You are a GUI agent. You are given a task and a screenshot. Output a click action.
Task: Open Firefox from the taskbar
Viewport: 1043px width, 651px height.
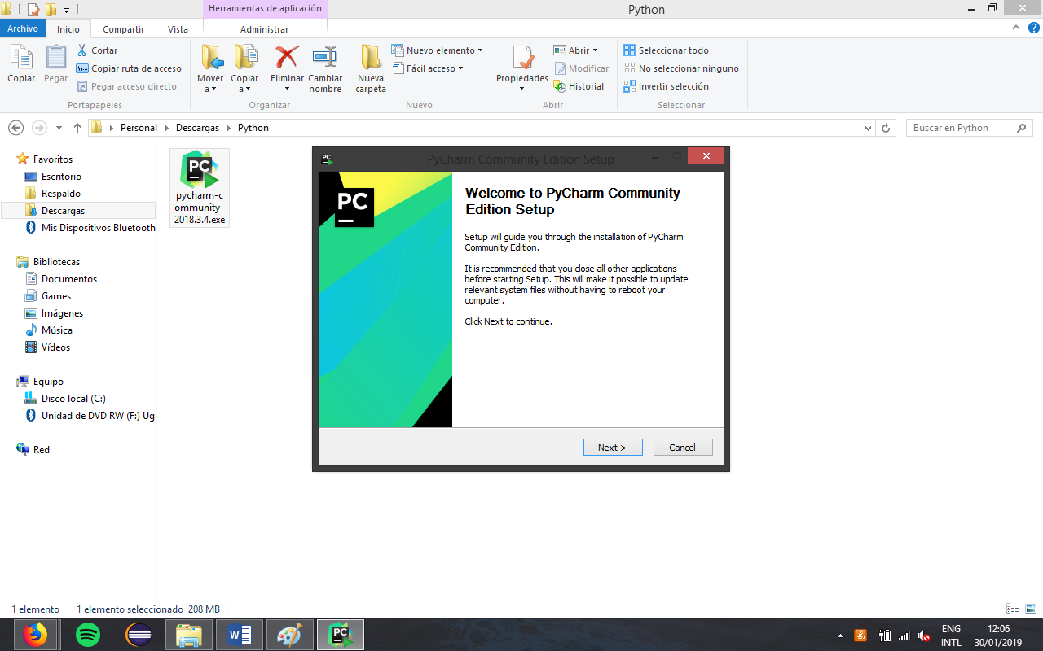point(35,635)
